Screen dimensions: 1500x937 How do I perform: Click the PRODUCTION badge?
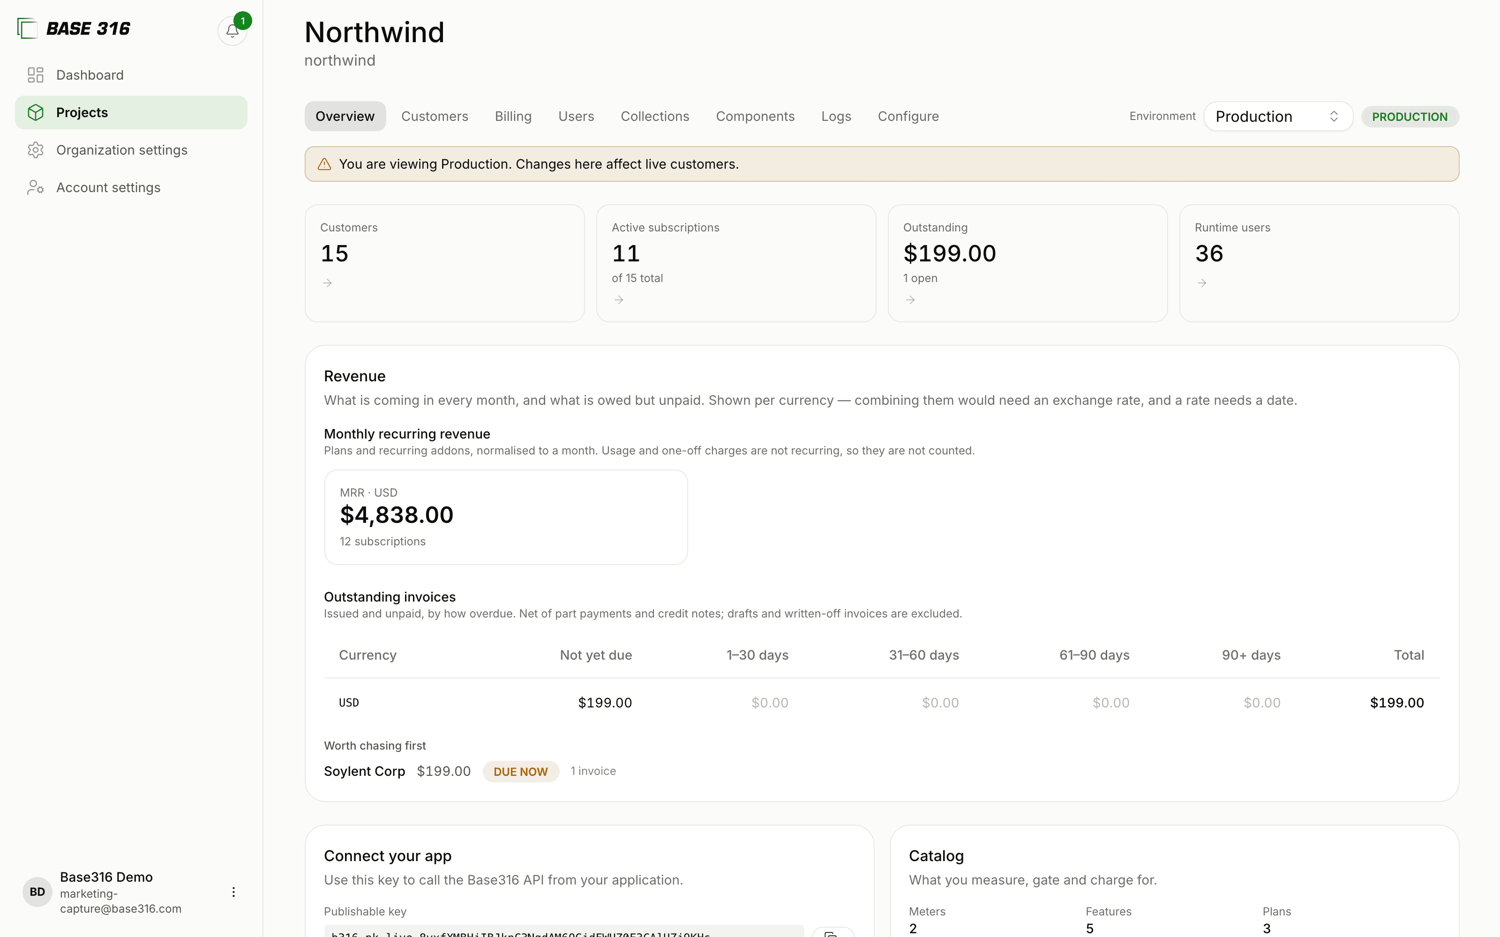(x=1410, y=117)
